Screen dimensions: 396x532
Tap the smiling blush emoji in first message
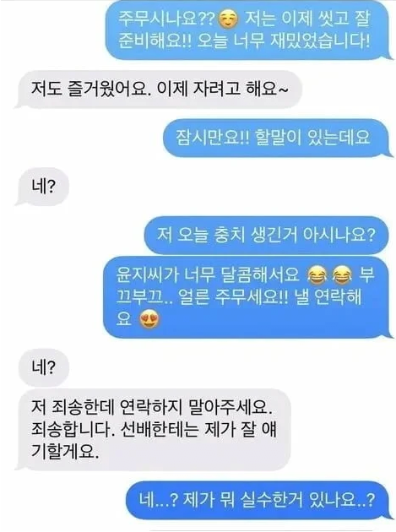[228, 19]
